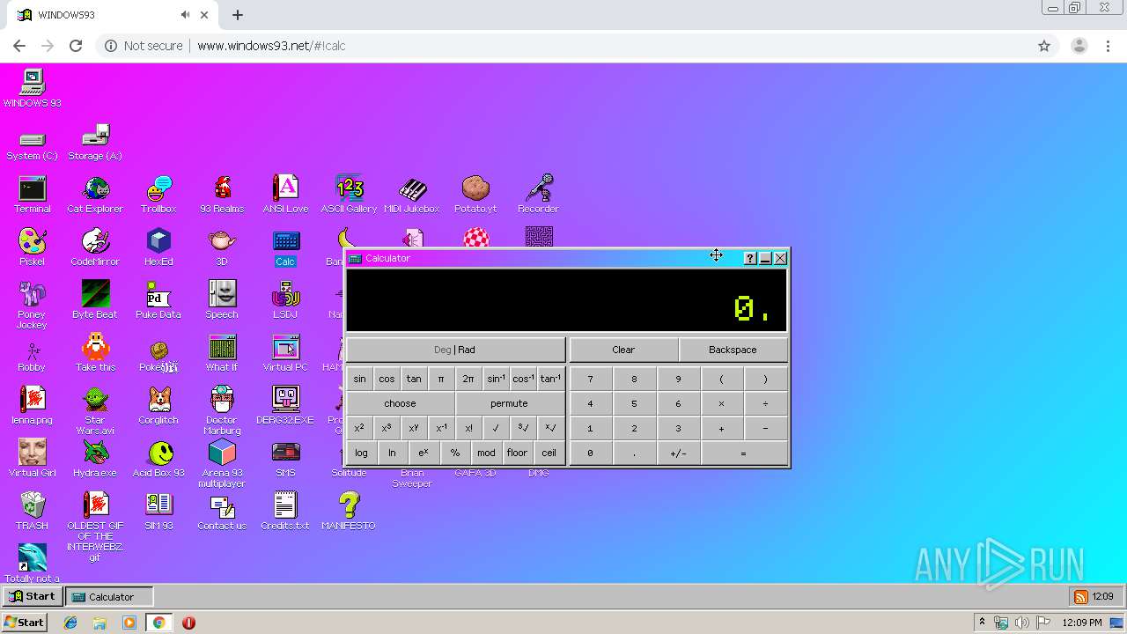Open Credits.txt file icon
This screenshot has width=1127, height=634.
[x=285, y=512]
